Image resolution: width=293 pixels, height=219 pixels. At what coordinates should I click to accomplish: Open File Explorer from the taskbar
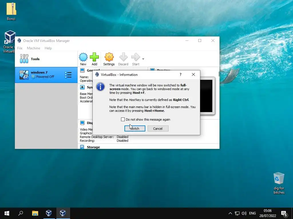coord(35,213)
